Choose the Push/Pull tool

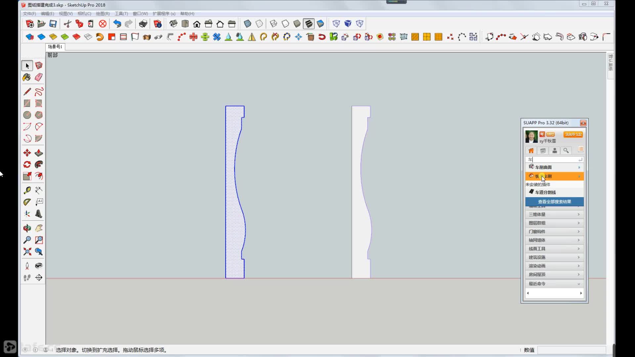pos(39,153)
